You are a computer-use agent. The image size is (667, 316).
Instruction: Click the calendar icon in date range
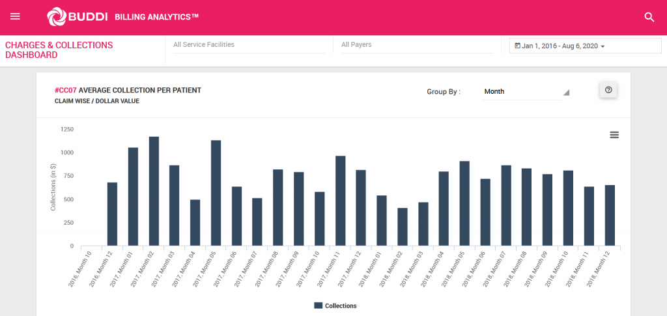click(517, 46)
